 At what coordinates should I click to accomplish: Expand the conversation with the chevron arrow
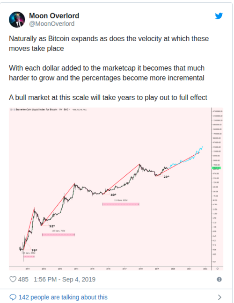tap(219, 297)
